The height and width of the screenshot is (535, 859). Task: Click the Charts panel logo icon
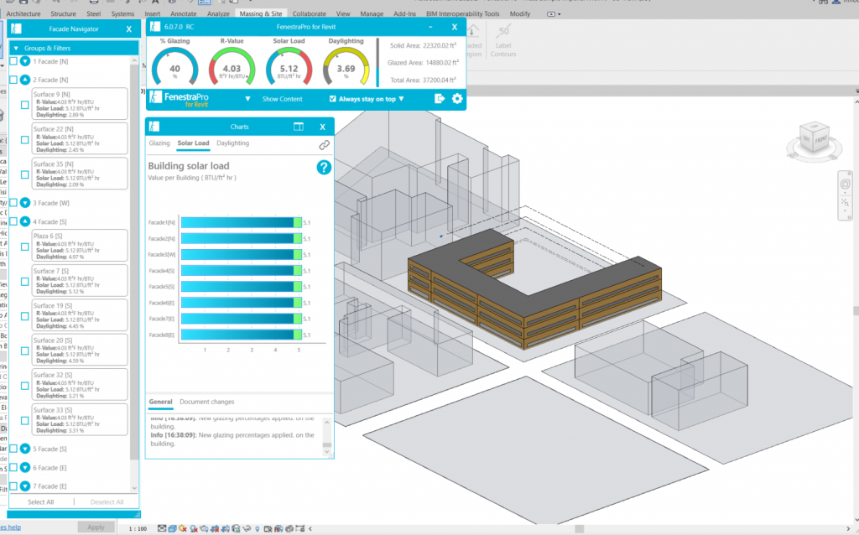tap(154, 127)
